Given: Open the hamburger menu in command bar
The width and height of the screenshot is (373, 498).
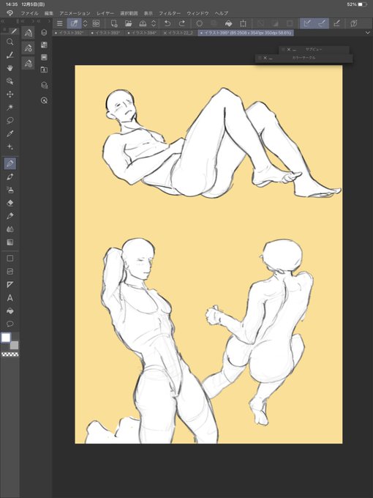Looking at the screenshot, I should click(x=60, y=23).
